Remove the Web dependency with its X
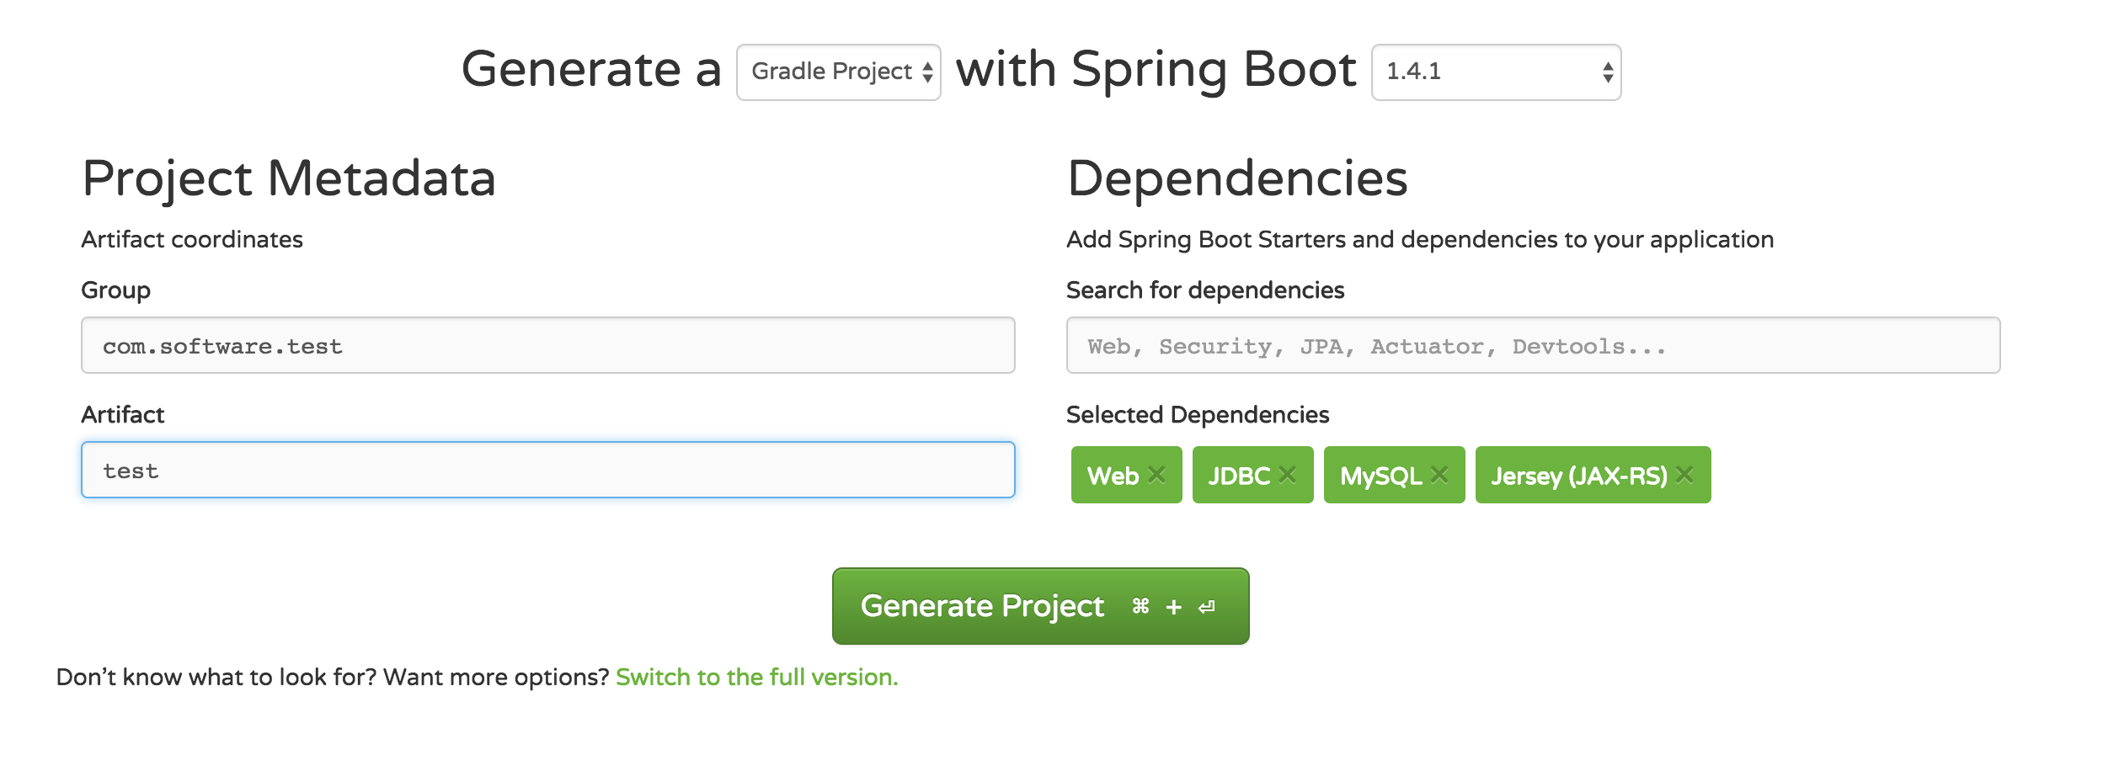The image size is (2114, 766). [x=1157, y=475]
